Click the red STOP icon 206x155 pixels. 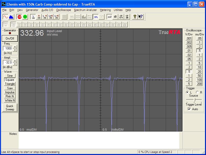tap(19, 17)
